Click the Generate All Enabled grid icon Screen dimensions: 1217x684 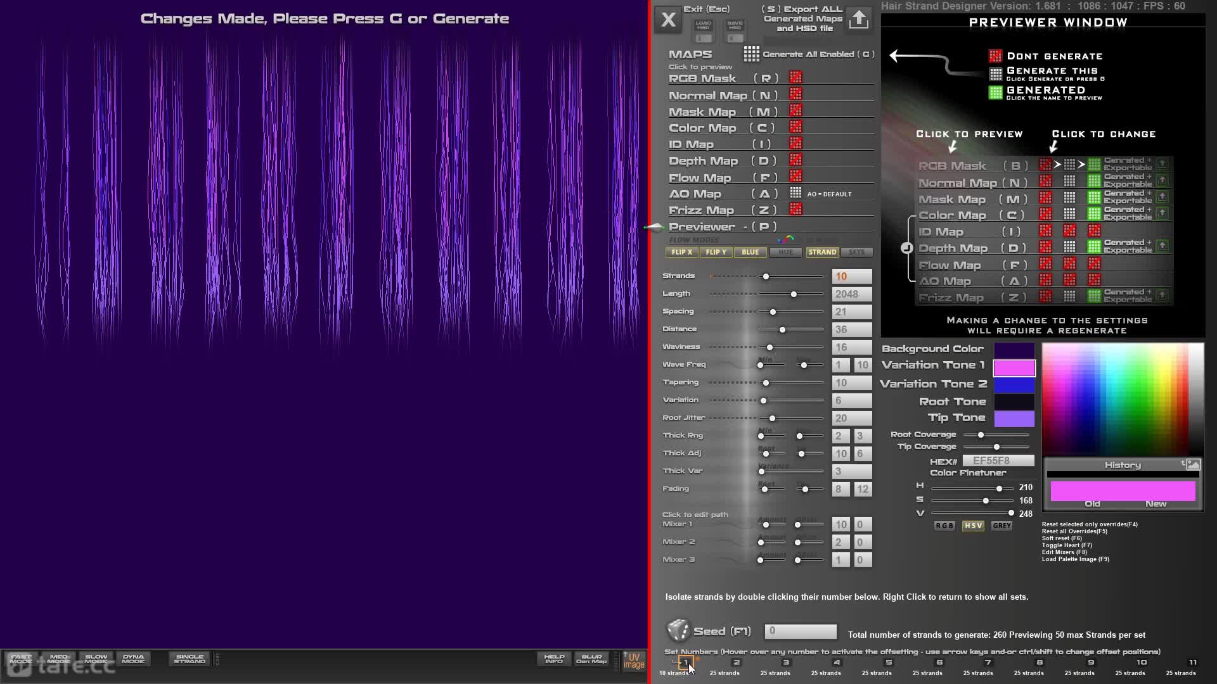pos(751,54)
